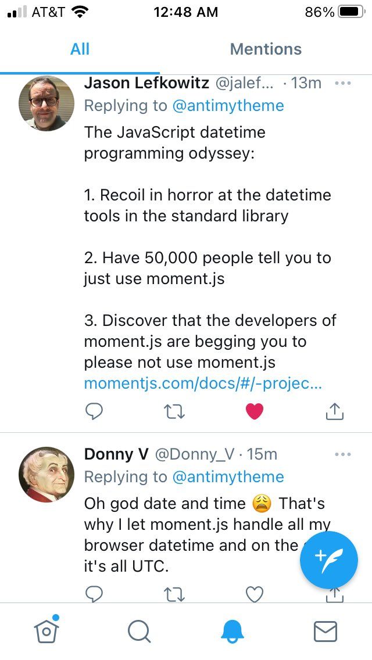
Task: Share Jason Lefkowitz's tweet
Action: (334, 411)
